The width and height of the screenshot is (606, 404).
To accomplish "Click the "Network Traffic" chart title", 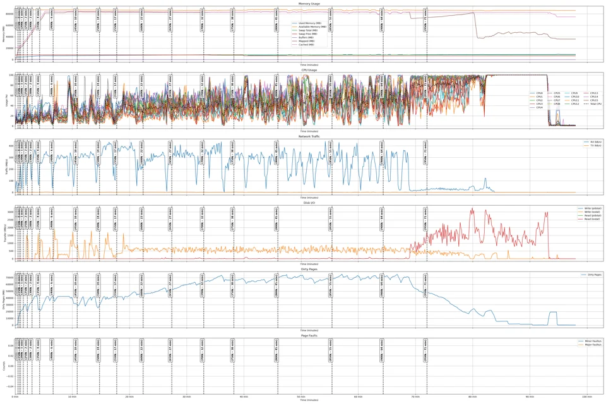I will click(309, 136).
